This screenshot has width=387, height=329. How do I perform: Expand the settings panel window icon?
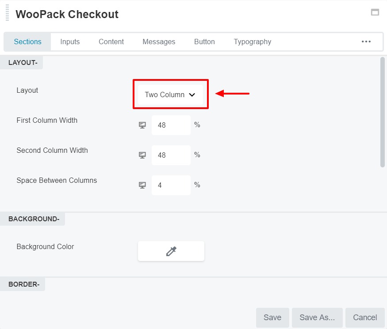point(375,12)
